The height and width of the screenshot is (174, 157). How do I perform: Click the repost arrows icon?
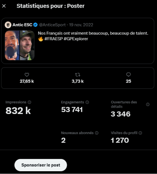[x=78, y=75]
